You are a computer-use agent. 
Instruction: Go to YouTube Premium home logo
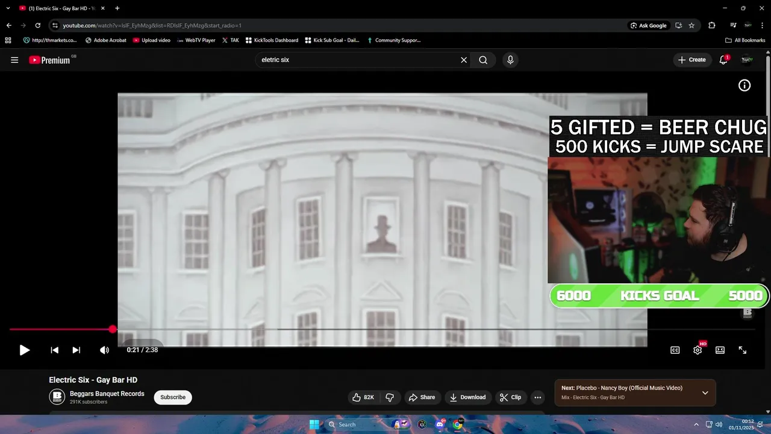51,60
